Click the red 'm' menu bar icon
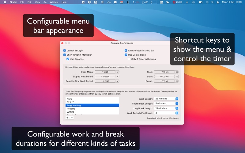 point(122,2)
